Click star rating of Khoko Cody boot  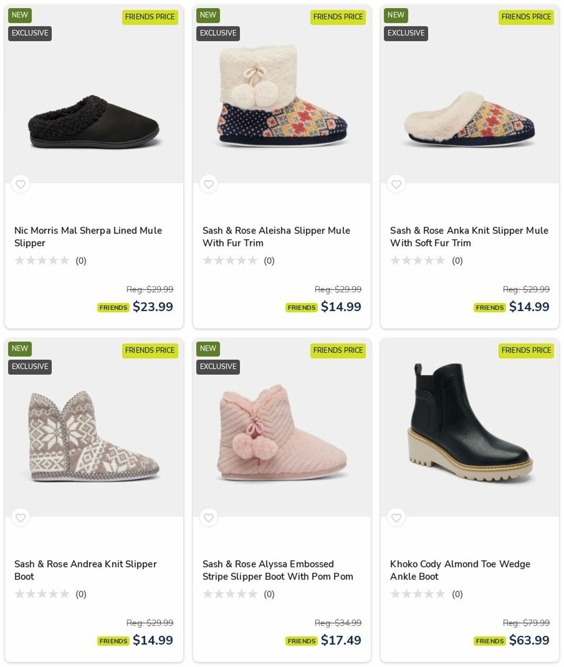(418, 594)
